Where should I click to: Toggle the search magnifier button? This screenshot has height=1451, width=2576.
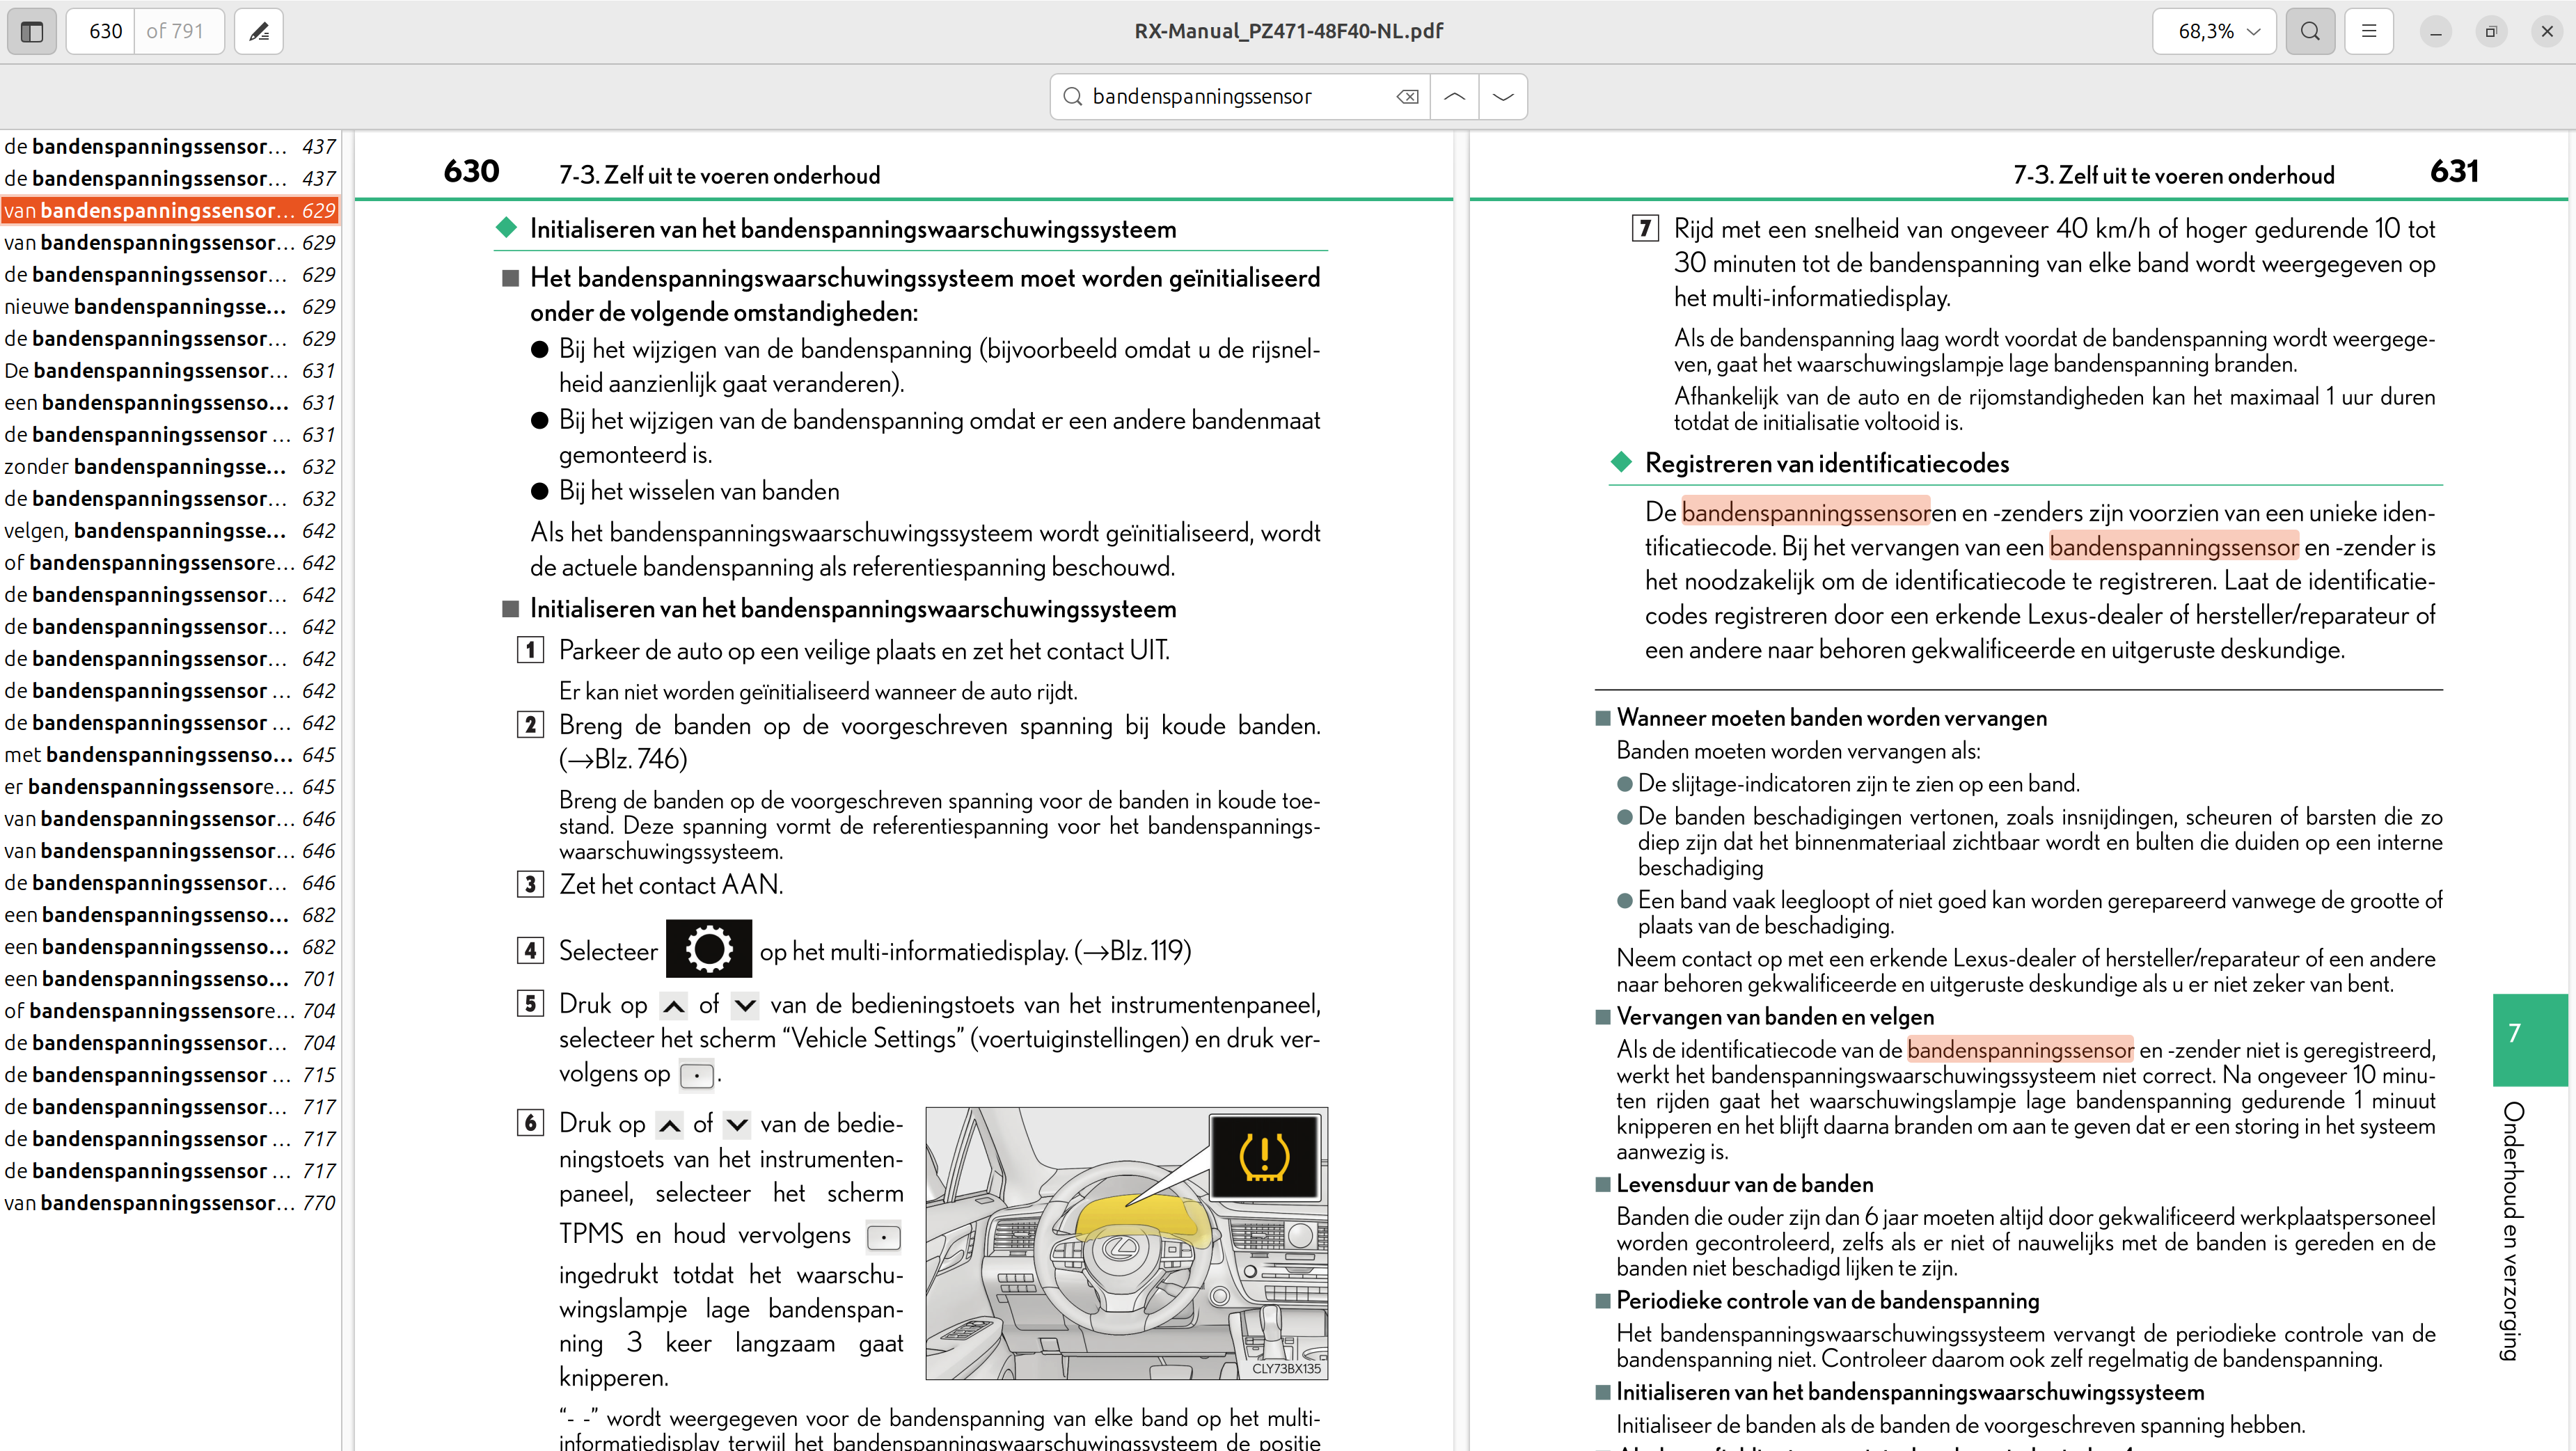(2310, 31)
